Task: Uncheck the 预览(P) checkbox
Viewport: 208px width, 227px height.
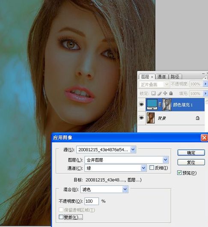Action: click(179, 173)
